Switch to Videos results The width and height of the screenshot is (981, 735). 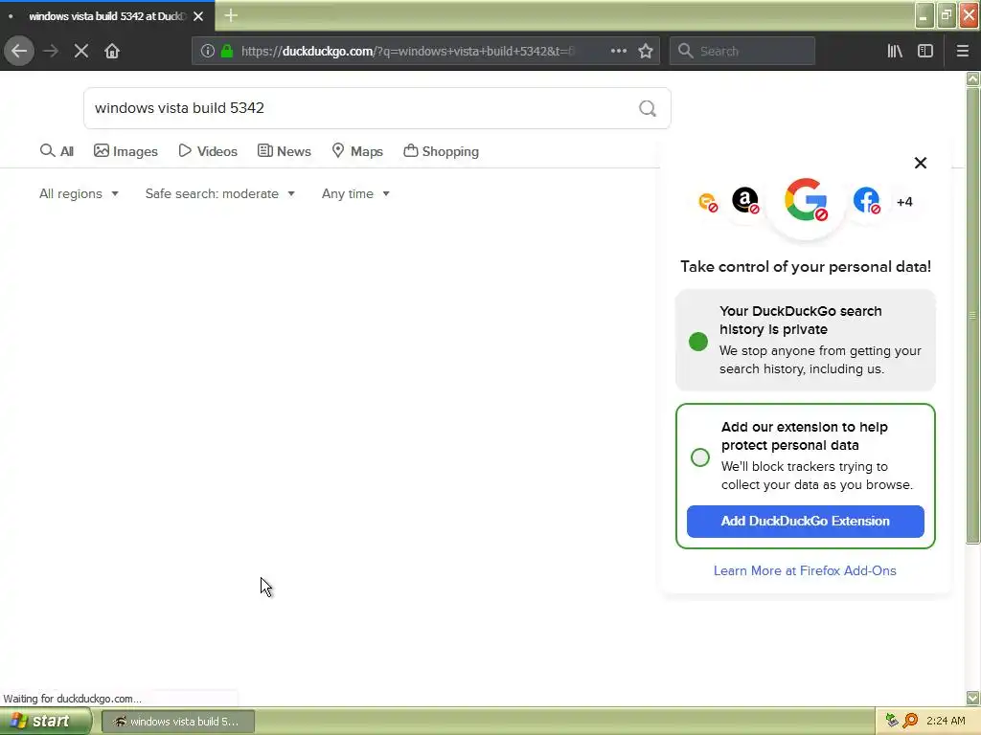[208, 151]
